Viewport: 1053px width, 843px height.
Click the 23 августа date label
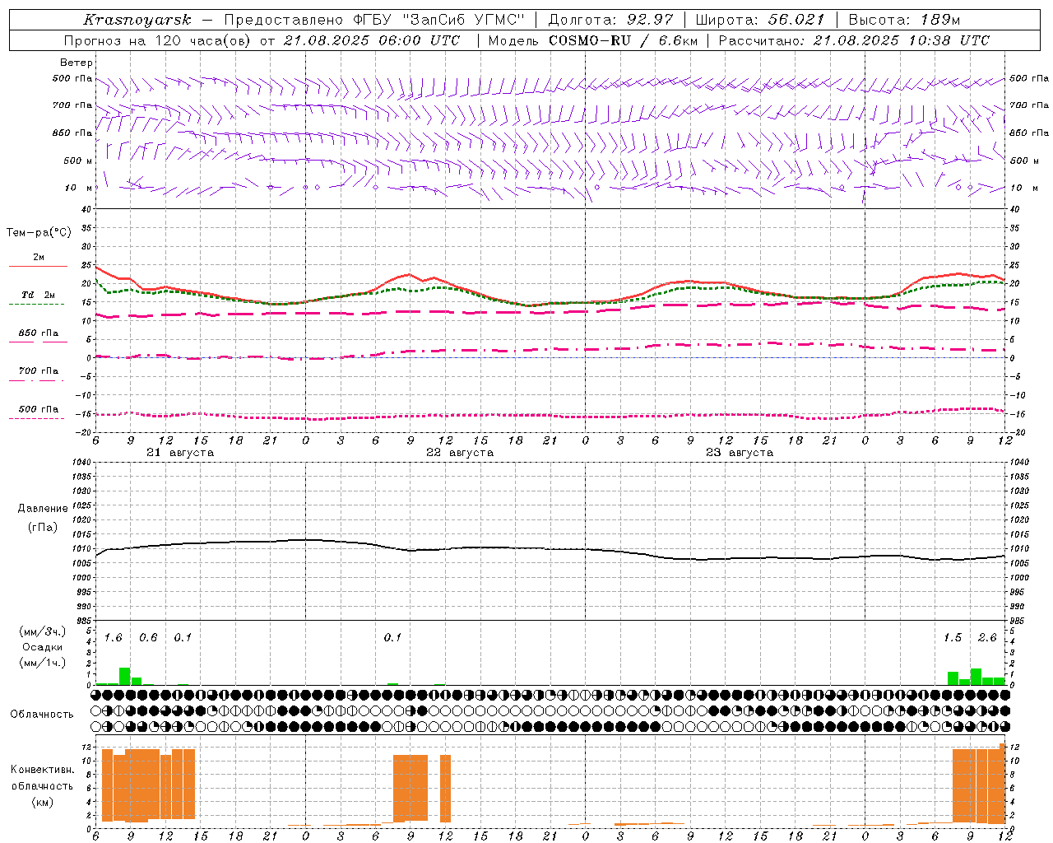(x=740, y=453)
